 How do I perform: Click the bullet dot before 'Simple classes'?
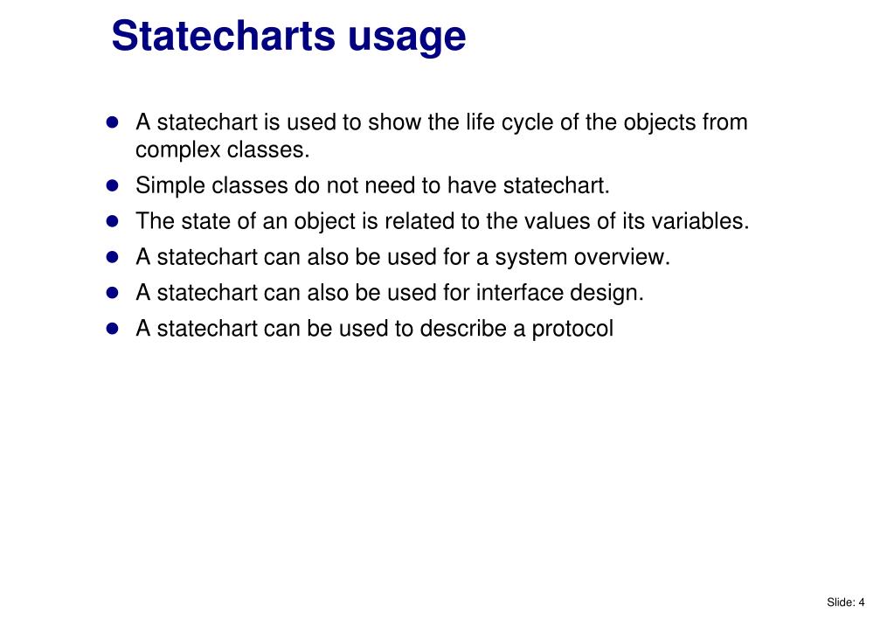click(113, 185)
